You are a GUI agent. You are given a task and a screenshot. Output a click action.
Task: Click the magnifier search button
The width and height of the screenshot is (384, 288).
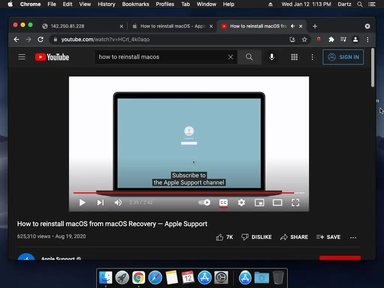pyautogui.click(x=249, y=57)
